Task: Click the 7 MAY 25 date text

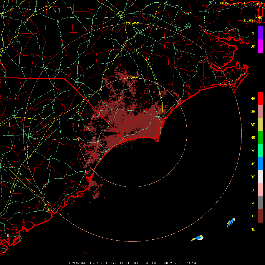Action: point(170,263)
